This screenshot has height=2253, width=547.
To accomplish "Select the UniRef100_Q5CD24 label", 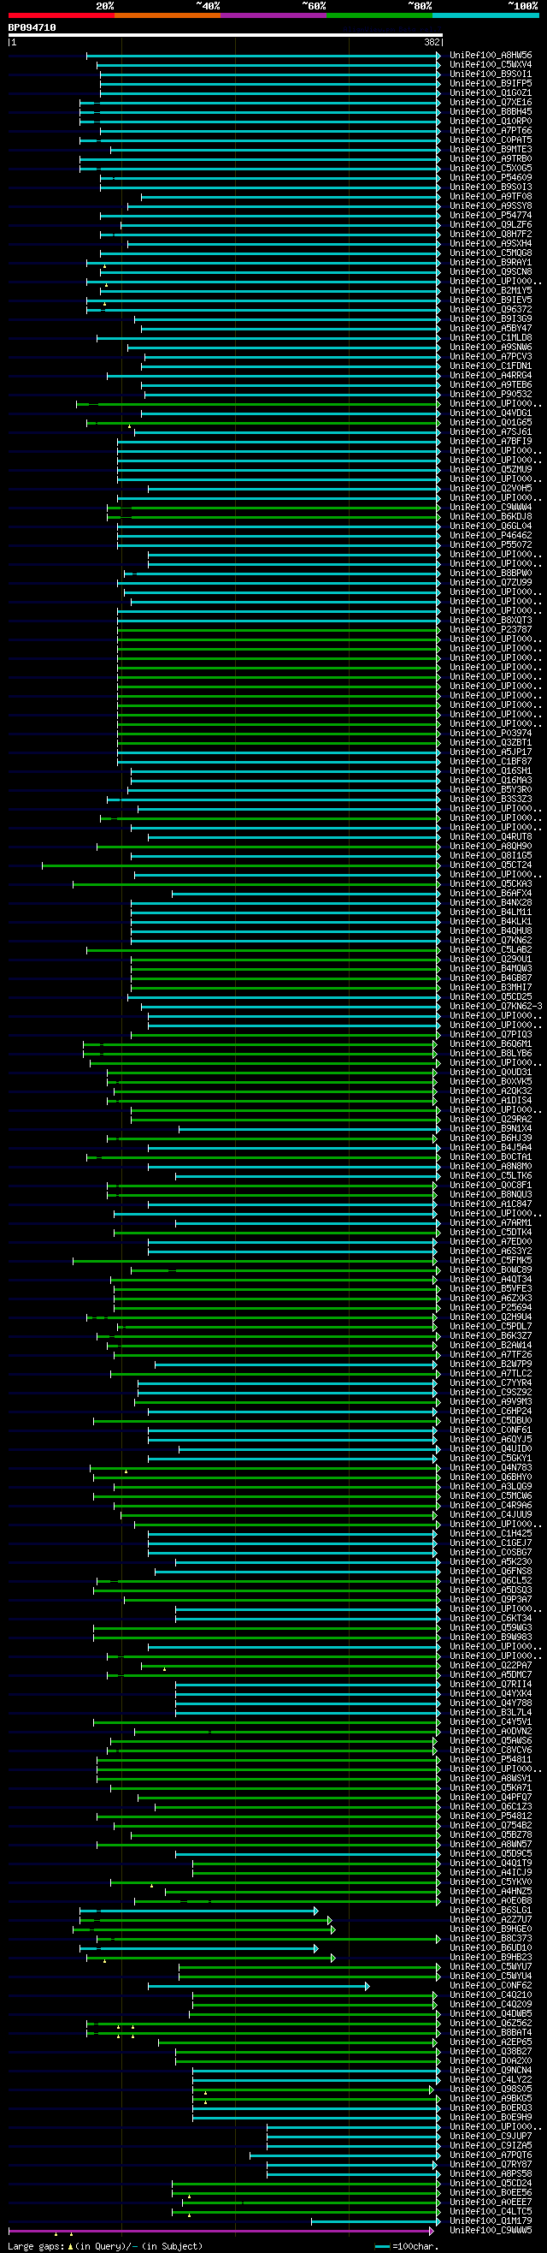I will 491,2183.
